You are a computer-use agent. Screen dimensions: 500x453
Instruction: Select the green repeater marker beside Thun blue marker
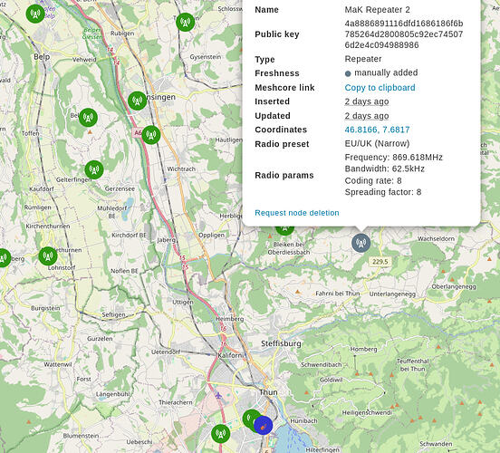(250, 419)
